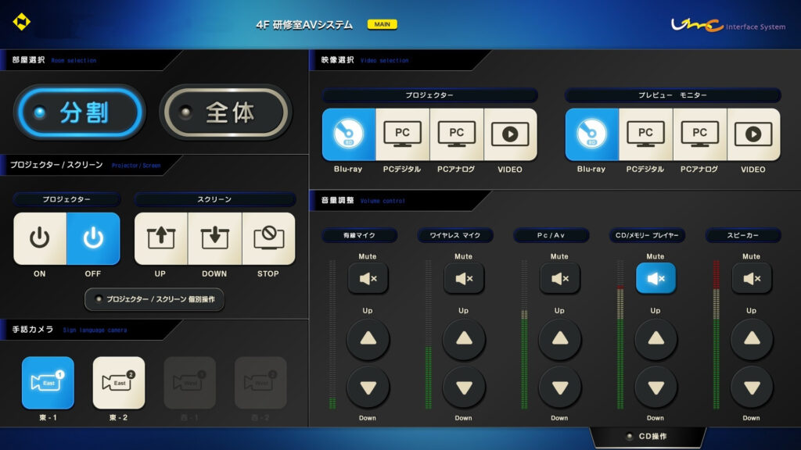Open プロジェクター / スクリーン 個別操作
Viewport: 801px width, 450px height.
click(155, 299)
